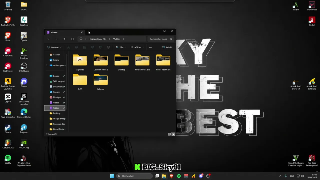
Task: Open the Windows Start menu
Action: [112, 176]
